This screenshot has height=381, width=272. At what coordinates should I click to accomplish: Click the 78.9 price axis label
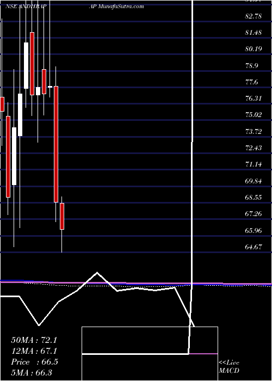tap(252, 66)
